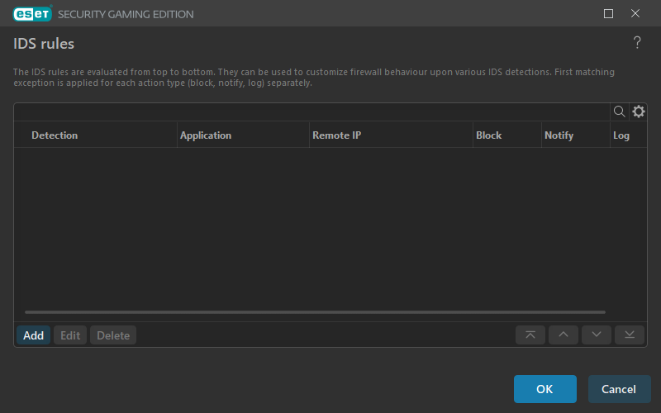Sort by the Detection column header
The image size is (661, 413).
(x=95, y=135)
